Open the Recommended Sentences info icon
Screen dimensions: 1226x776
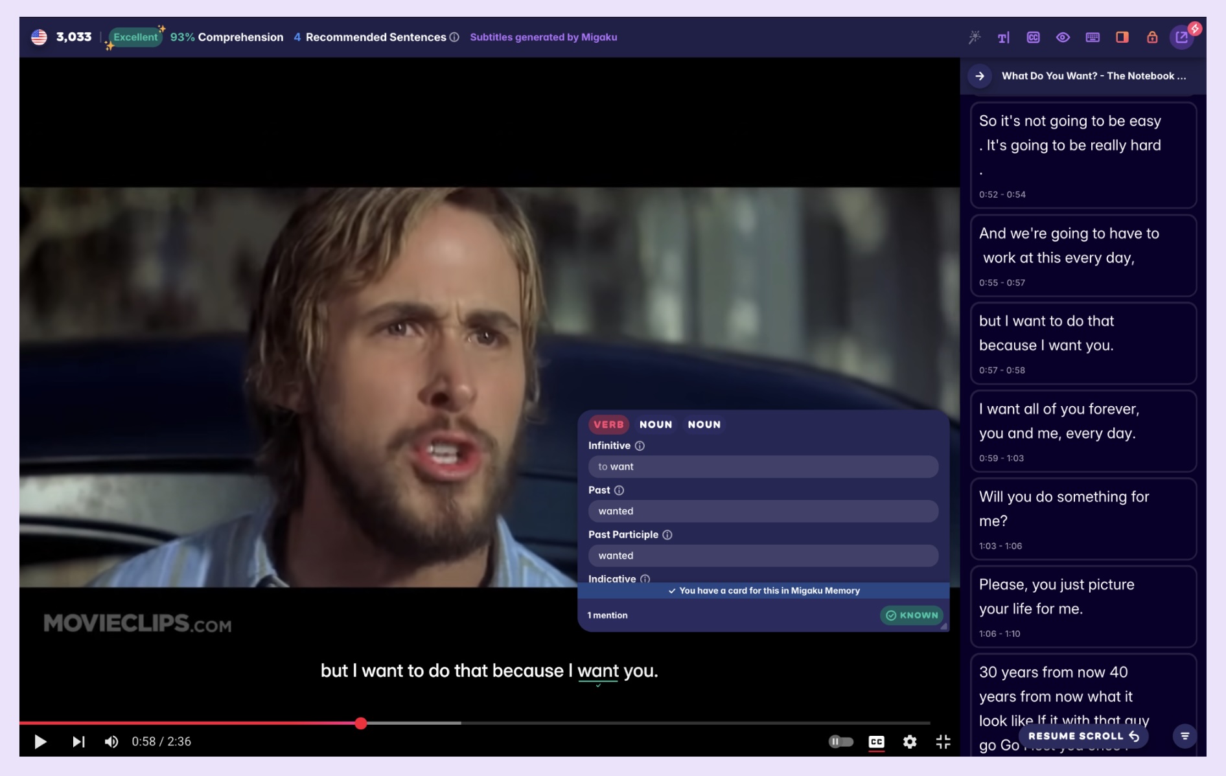click(454, 38)
